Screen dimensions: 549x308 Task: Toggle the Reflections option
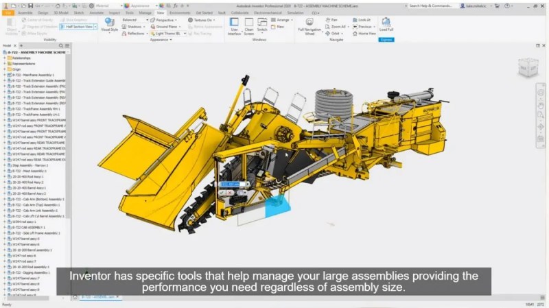133,33
